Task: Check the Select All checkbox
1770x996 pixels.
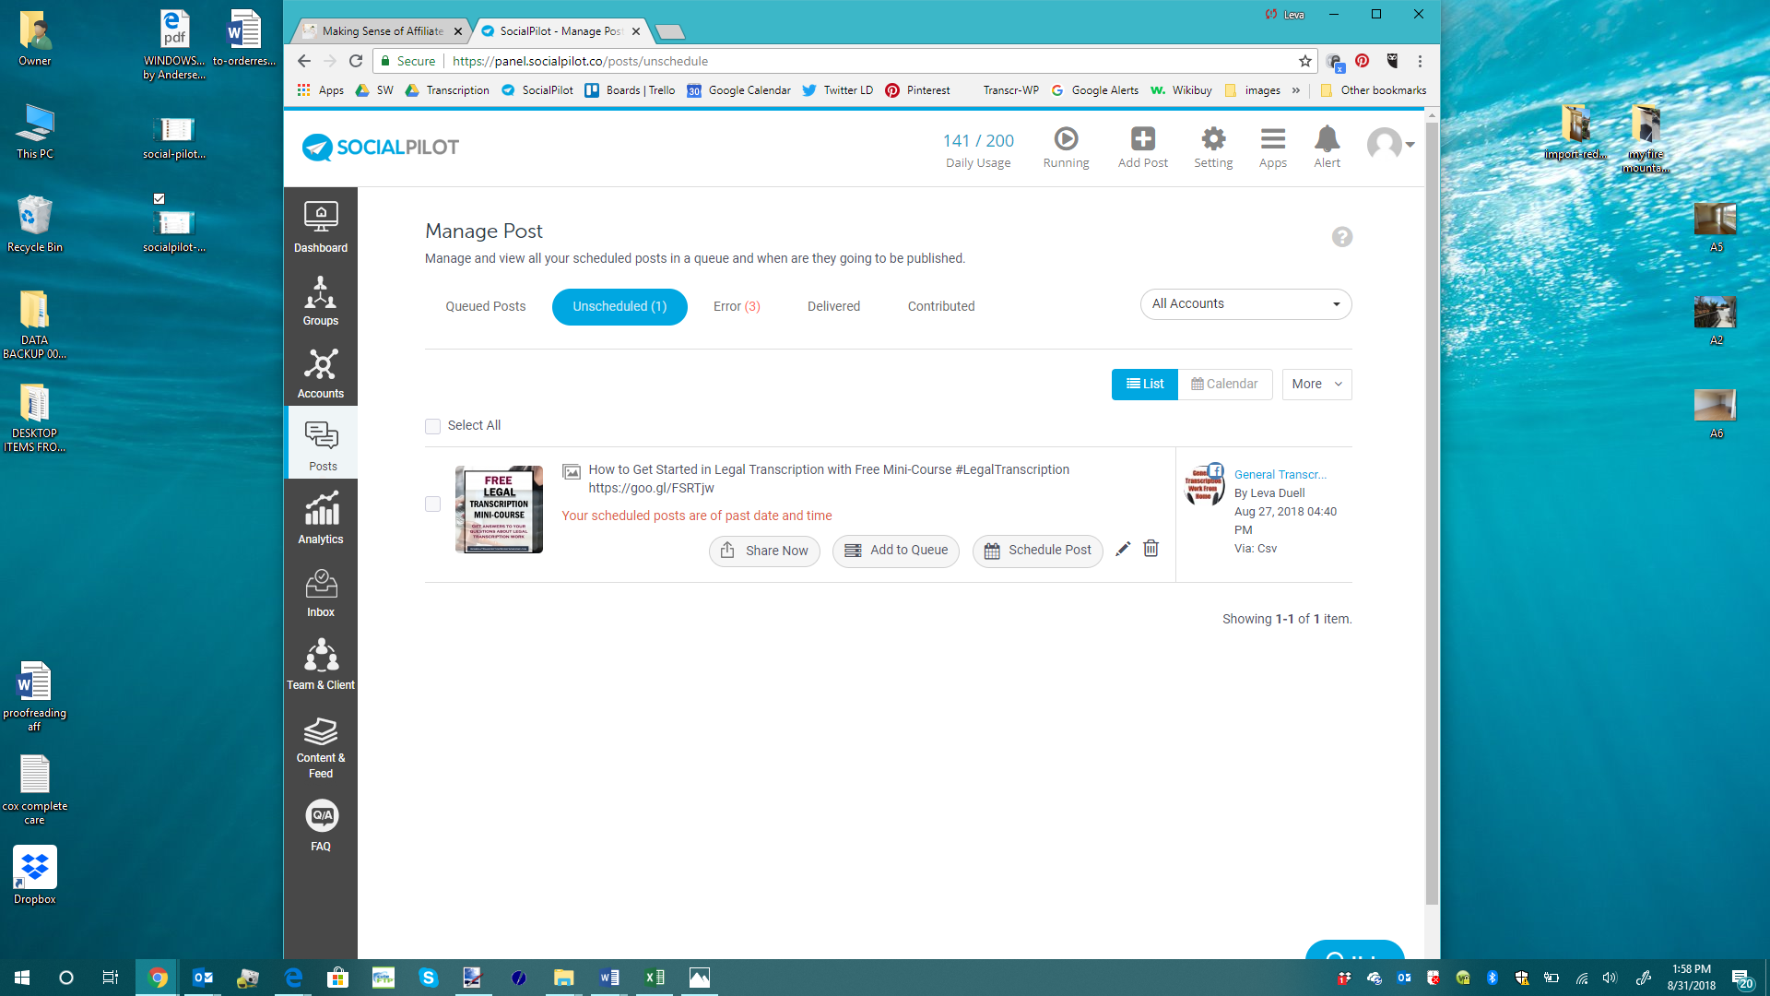Action: [x=432, y=426]
